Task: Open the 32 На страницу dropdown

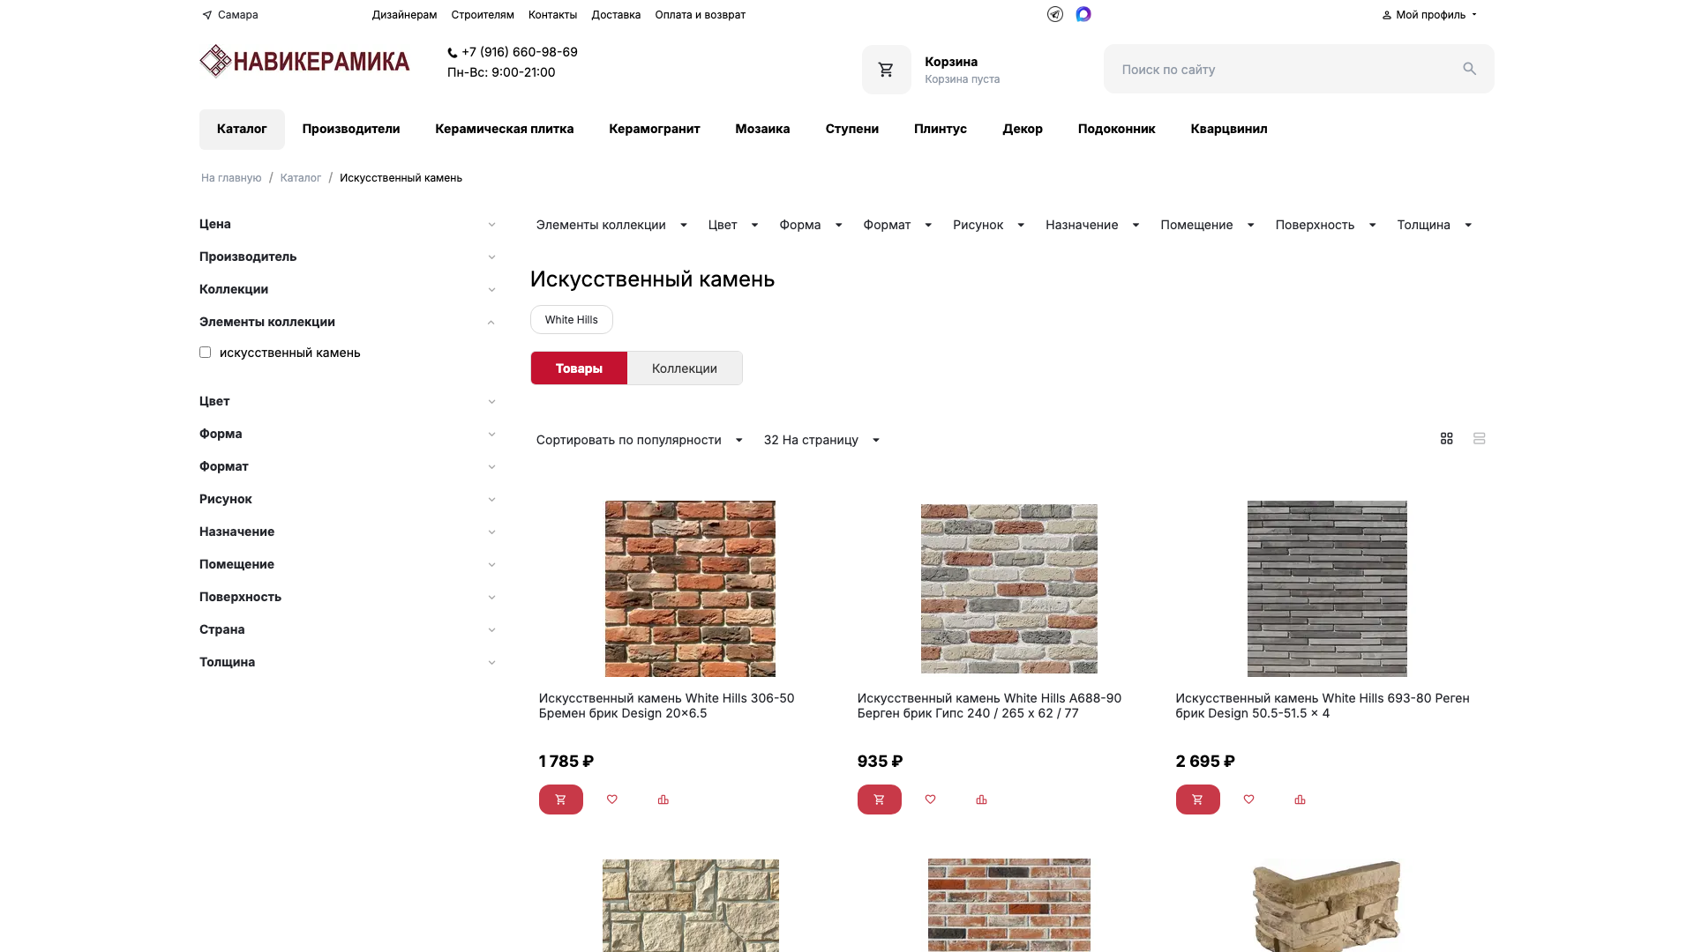Action: 821,440
